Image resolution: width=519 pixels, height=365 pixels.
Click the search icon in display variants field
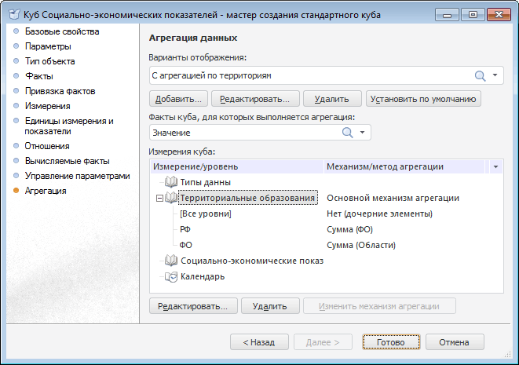click(480, 75)
